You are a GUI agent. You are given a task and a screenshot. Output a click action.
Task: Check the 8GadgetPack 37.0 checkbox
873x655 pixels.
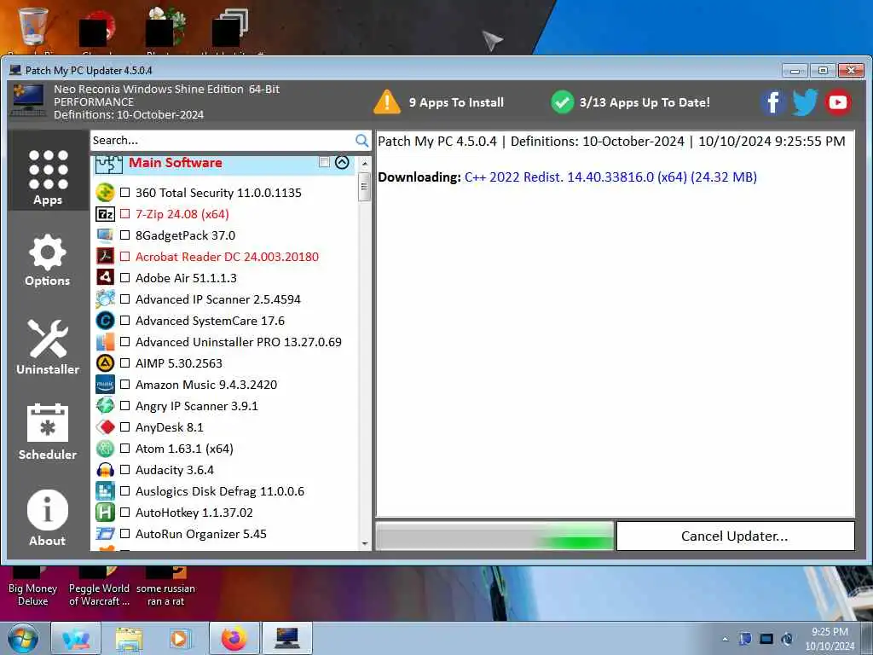coord(124,235)
